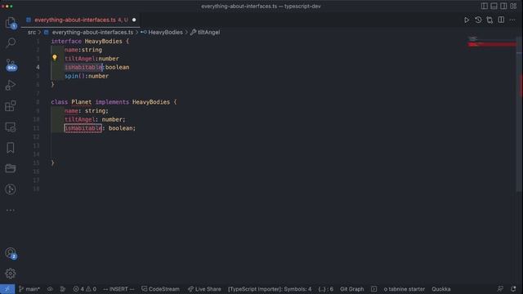This screenshot has width=523, height=294.
Task: Open changes compare icon in editor toolbar
Action: coord(489,20)
